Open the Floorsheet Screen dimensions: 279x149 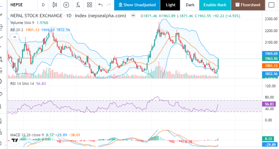(247, 5)
